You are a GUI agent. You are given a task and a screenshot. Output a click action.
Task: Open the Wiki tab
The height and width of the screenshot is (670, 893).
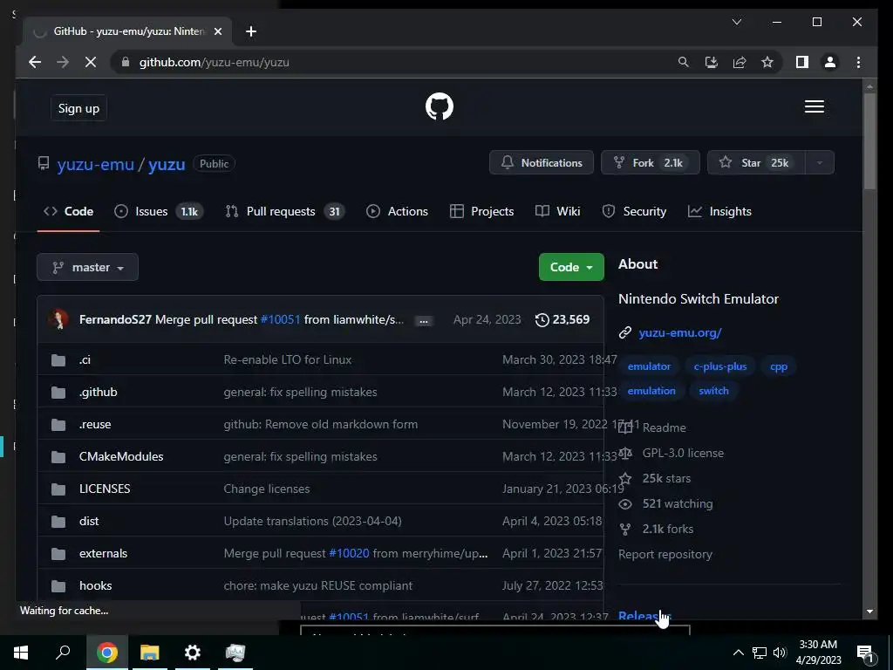click(x=558, y=211)
